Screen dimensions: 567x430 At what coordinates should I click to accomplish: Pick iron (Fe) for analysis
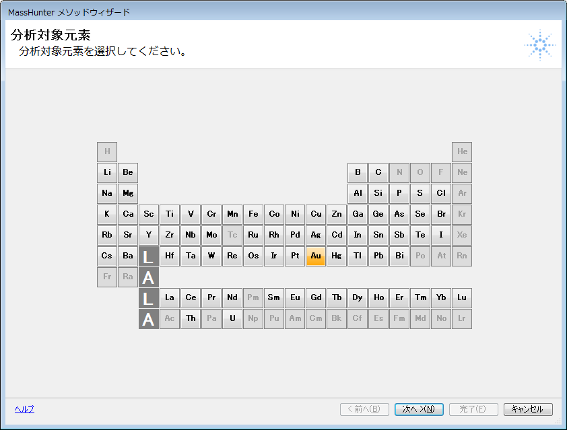click(x=253, y=215)
